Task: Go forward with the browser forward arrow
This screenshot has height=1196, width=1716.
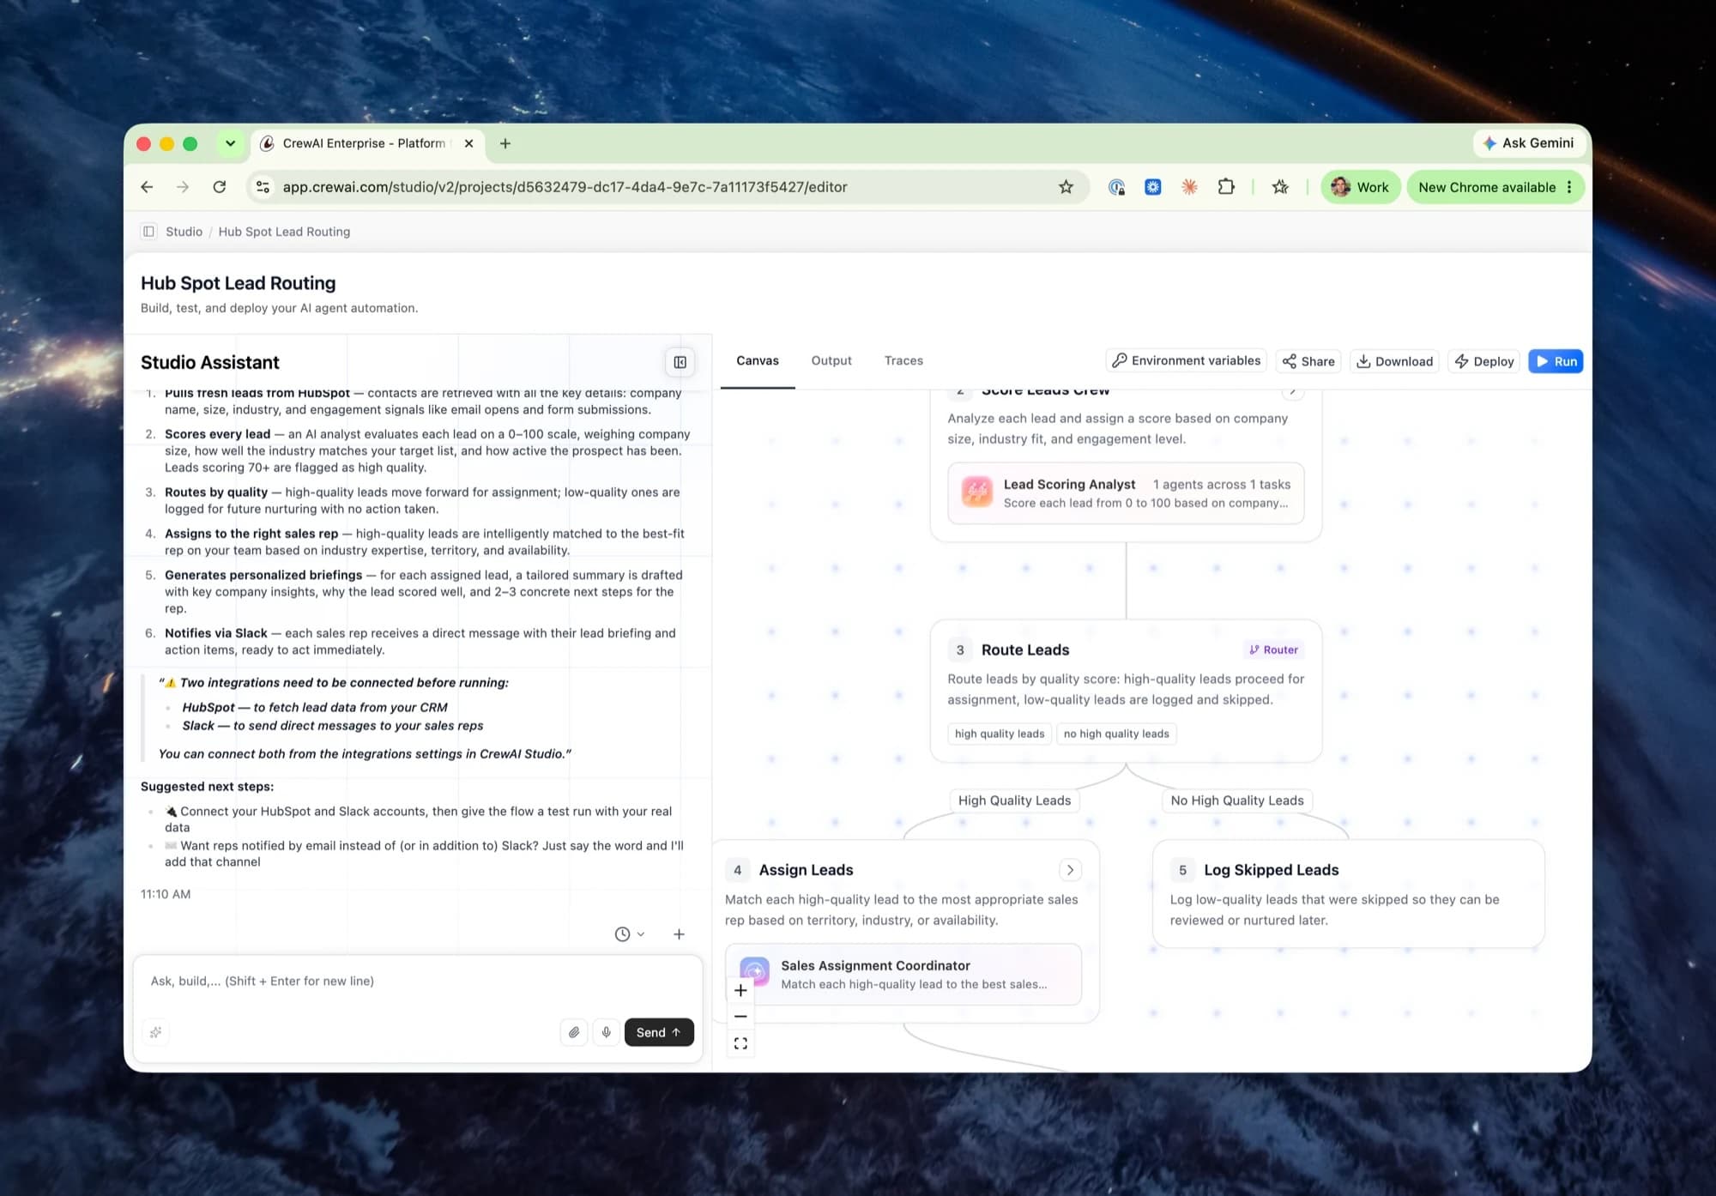Action: (x=183, y=187)
